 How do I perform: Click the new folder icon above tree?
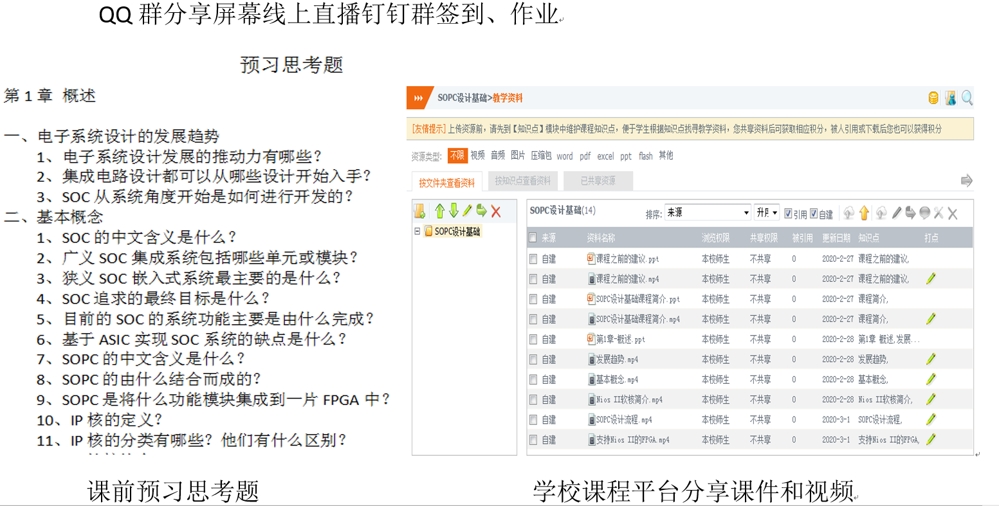tap(420, 211)
